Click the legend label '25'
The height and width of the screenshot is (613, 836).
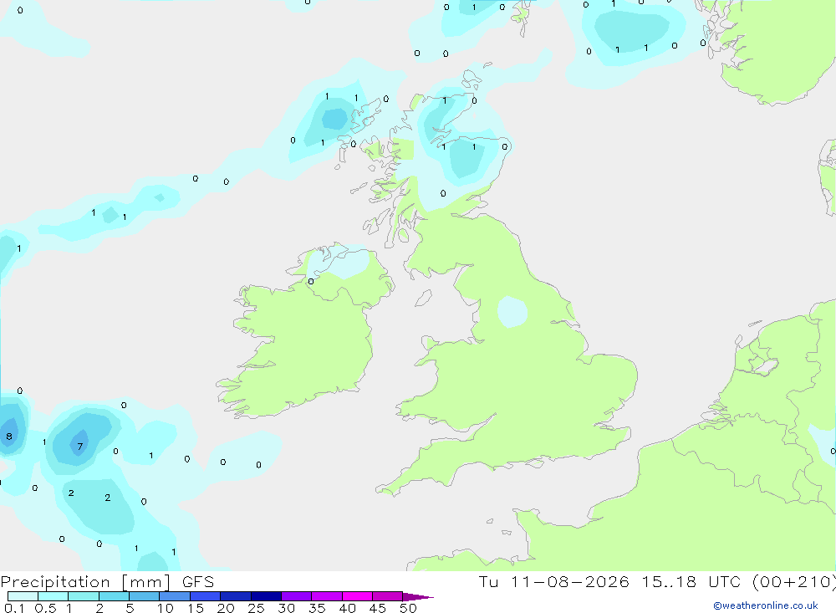click(x=256, y=608)
